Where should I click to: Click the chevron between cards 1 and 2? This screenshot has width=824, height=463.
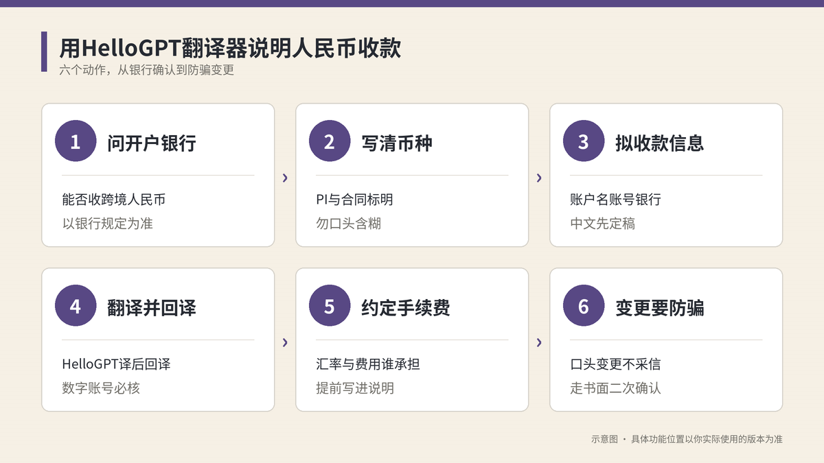(x=285, y=178)
